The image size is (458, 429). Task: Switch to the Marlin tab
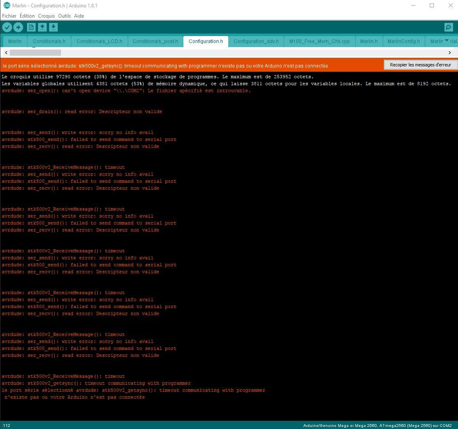point(15,41)
